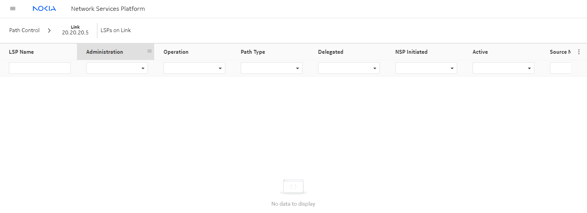The width and height of the screenshot is (587, 213).
Task: Click the empty data placeholder icon
Action: tap(293, 187)
